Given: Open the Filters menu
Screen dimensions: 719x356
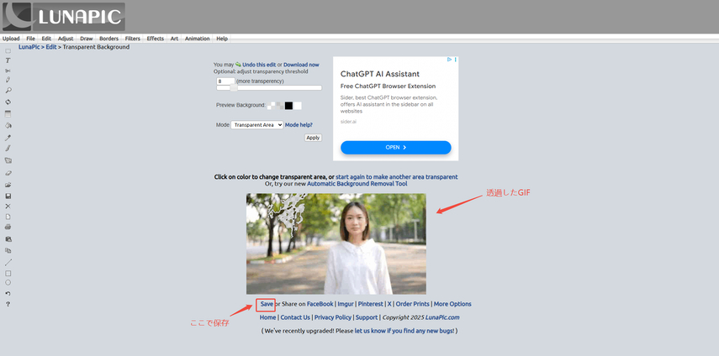Looking at the screenshot, I should tap(133, 39).
